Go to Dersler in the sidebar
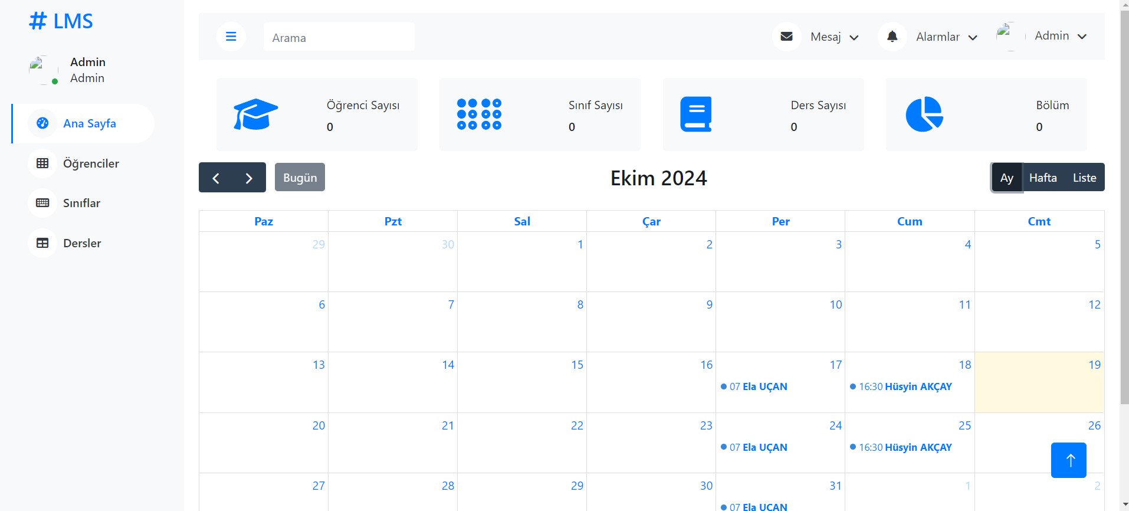 click(x=82, y=243)
